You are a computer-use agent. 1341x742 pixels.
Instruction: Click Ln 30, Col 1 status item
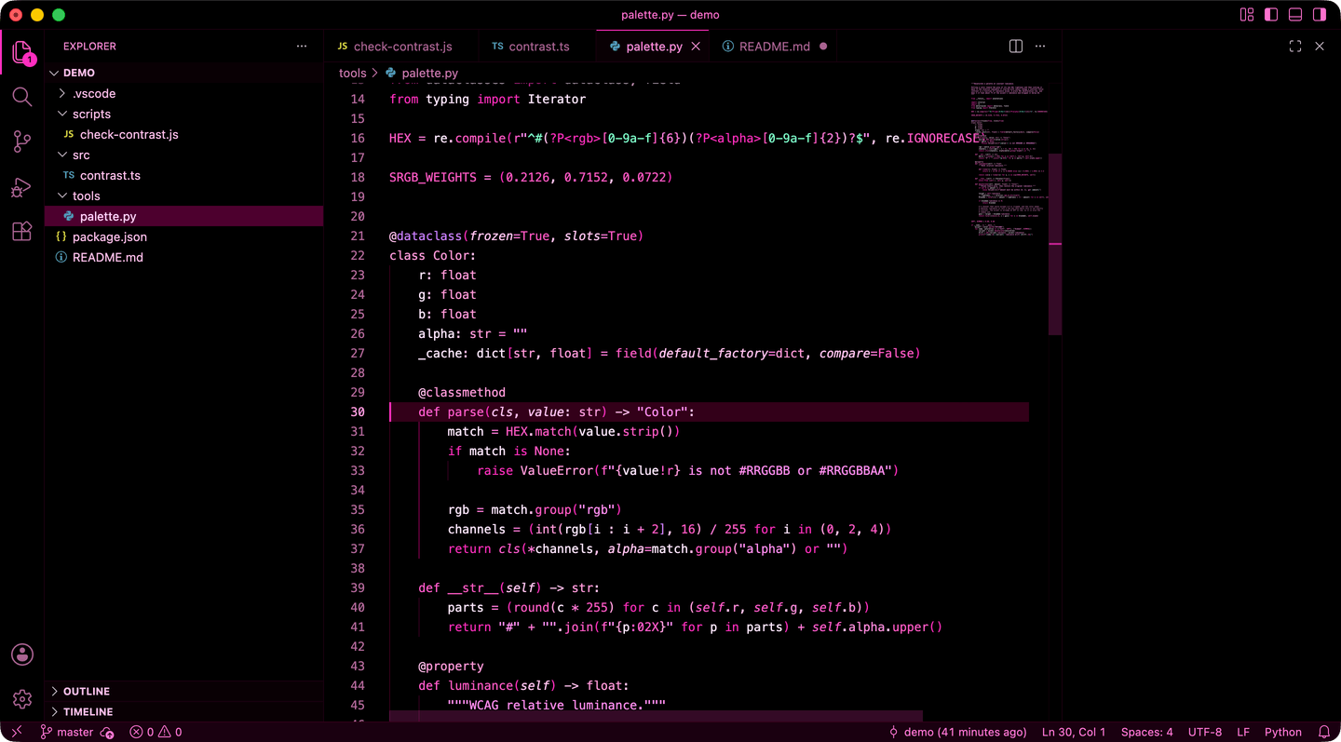(x=1074, y=732)
